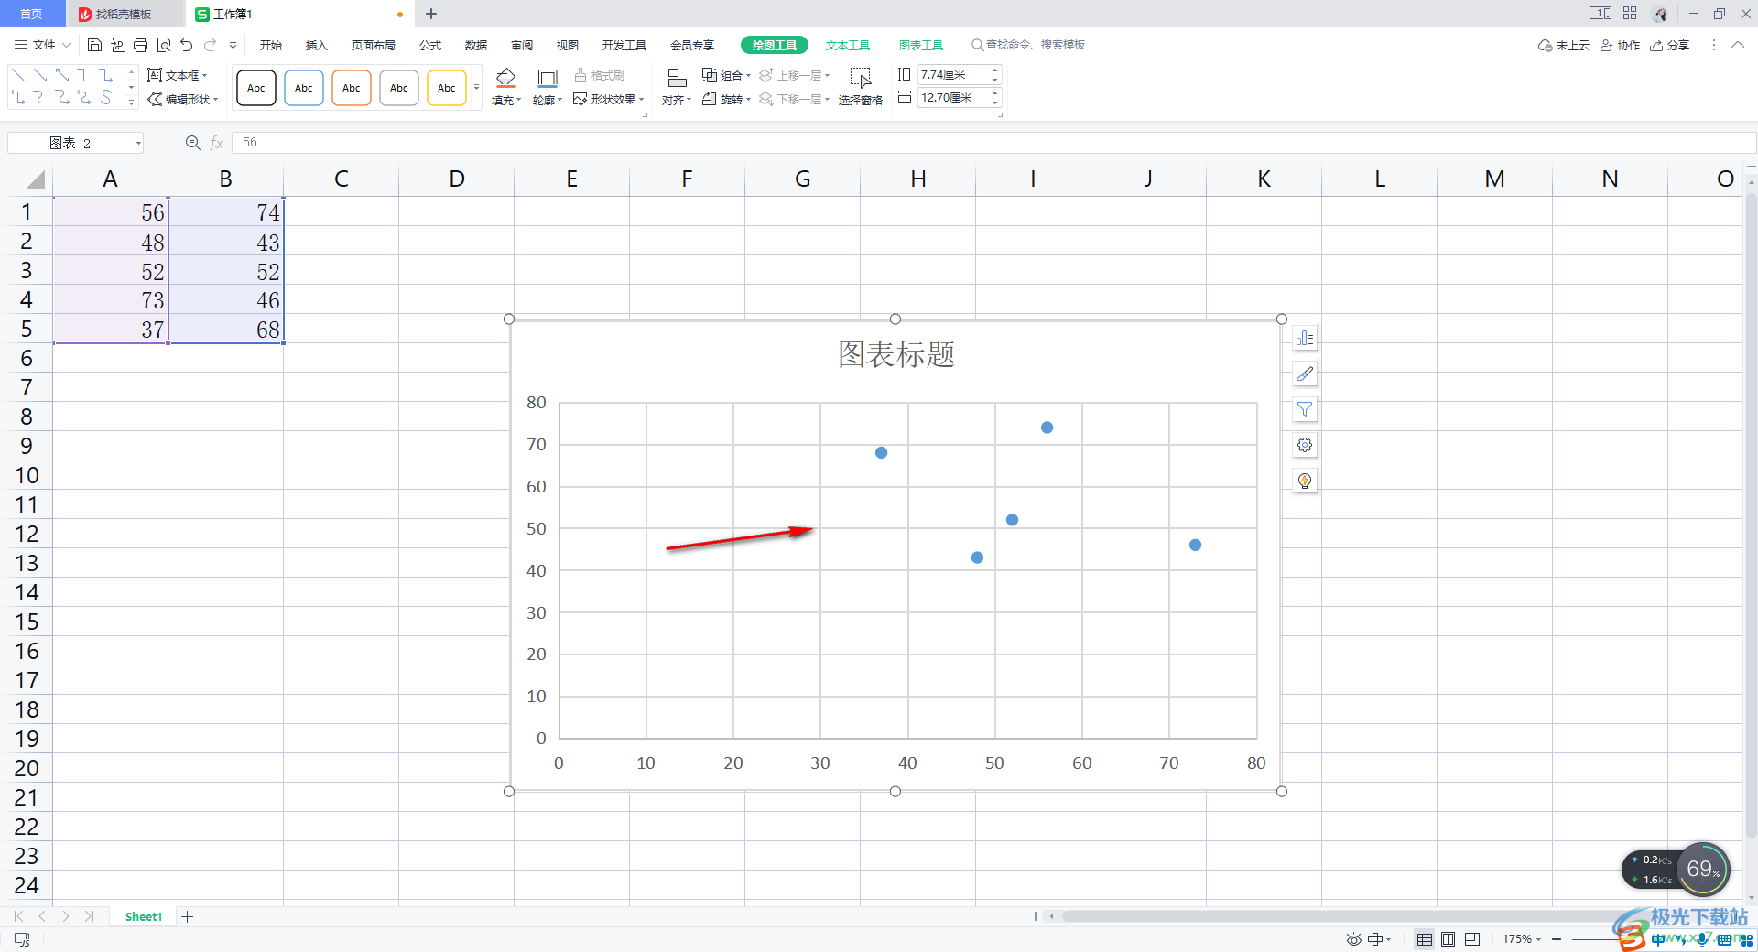Switch to the 文本工具 Text Tools tab
Screen dimensions: 1758x952
[x=848, y=45]
